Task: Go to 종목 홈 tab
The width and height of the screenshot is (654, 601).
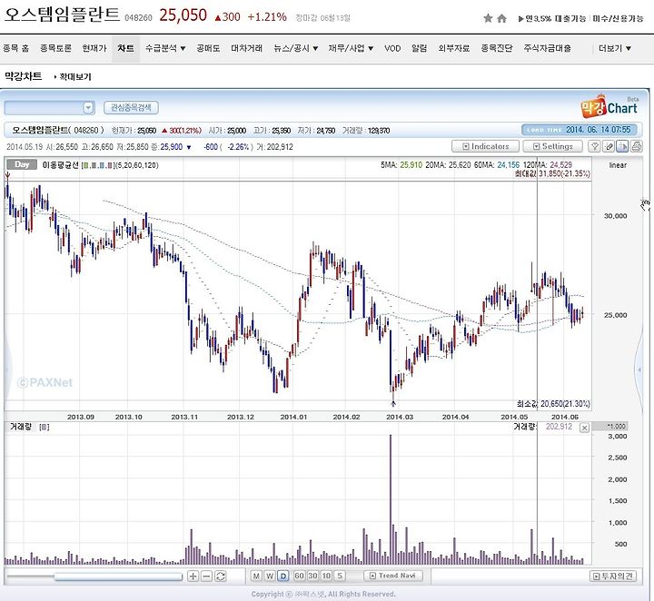Action: click(15, 48)
